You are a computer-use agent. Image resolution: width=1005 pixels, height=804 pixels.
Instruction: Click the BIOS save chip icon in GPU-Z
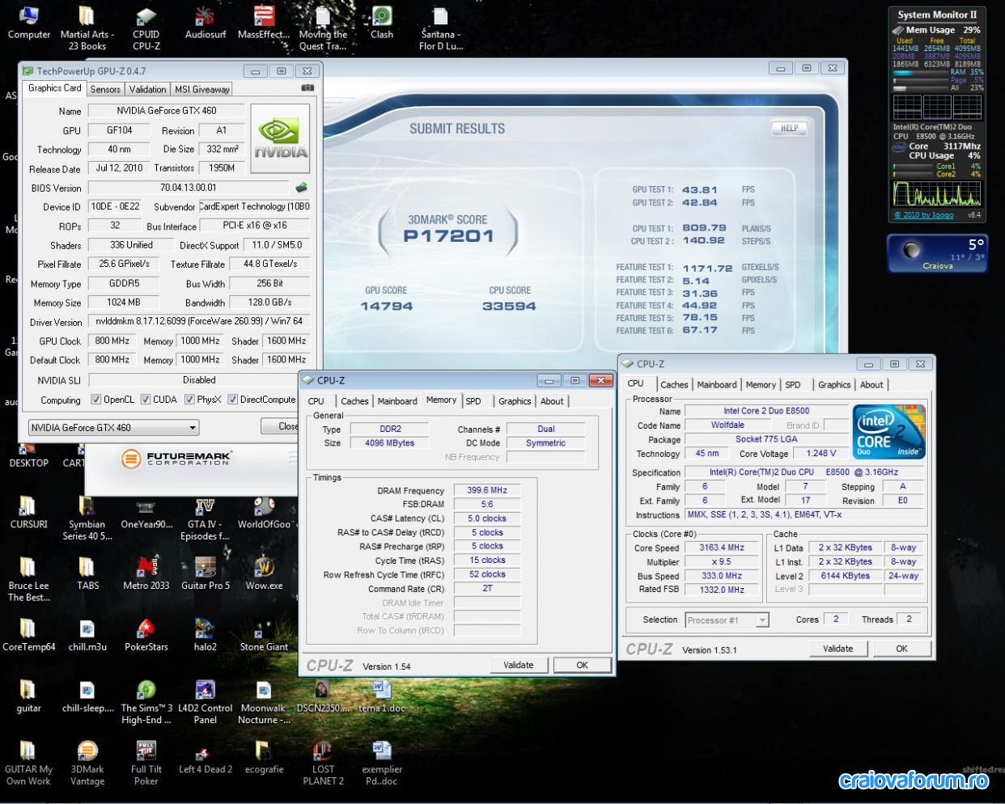point(302,188)
